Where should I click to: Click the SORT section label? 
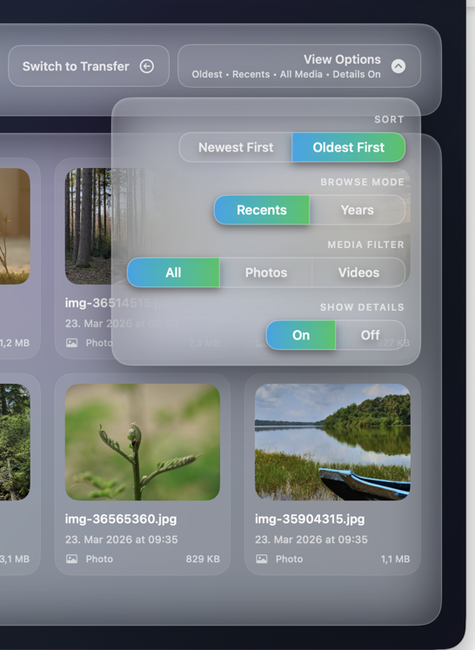click(x=389, y=119)
